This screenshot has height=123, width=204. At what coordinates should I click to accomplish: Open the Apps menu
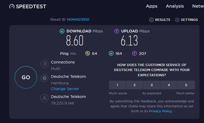click(x=152, y=6)
